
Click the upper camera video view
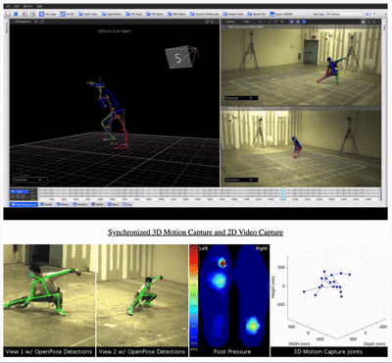(301, 66)
